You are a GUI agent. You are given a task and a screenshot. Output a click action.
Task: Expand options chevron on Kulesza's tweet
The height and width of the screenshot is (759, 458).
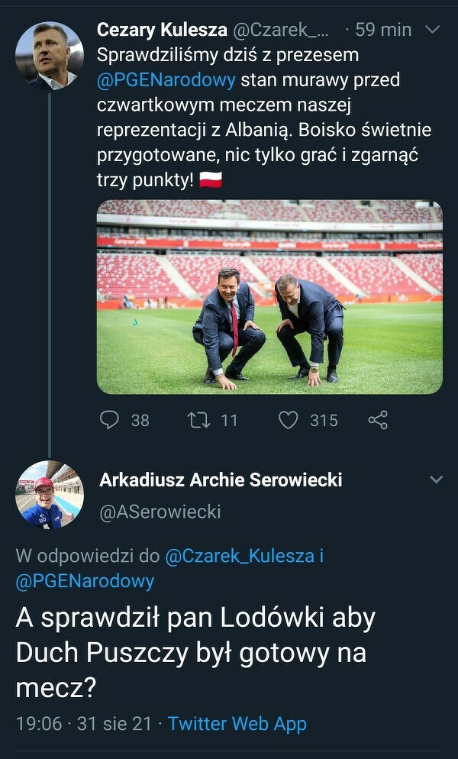point(432,30)
